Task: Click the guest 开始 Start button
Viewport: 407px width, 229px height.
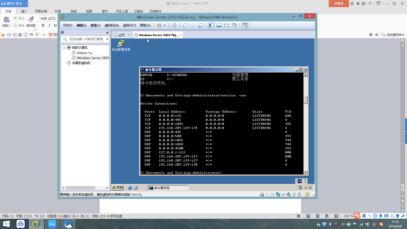Action: 118,188
